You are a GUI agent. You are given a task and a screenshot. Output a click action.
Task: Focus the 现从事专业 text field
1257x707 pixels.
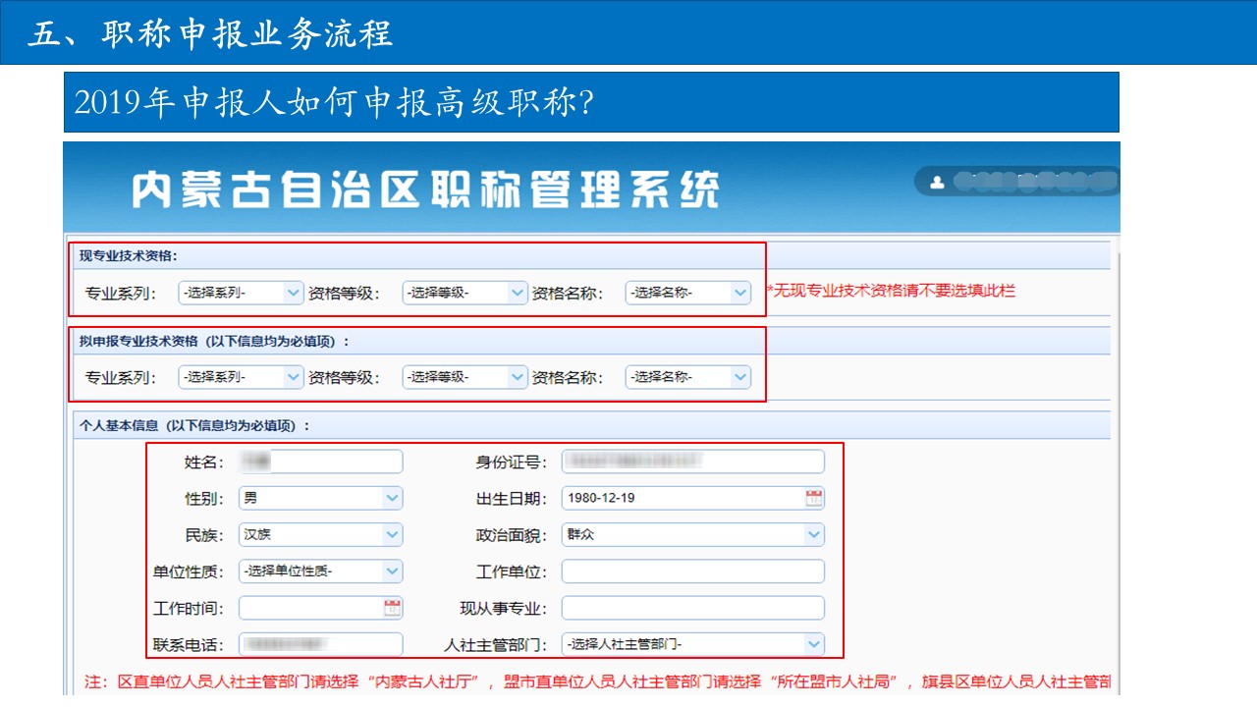(x=692, y=608)
